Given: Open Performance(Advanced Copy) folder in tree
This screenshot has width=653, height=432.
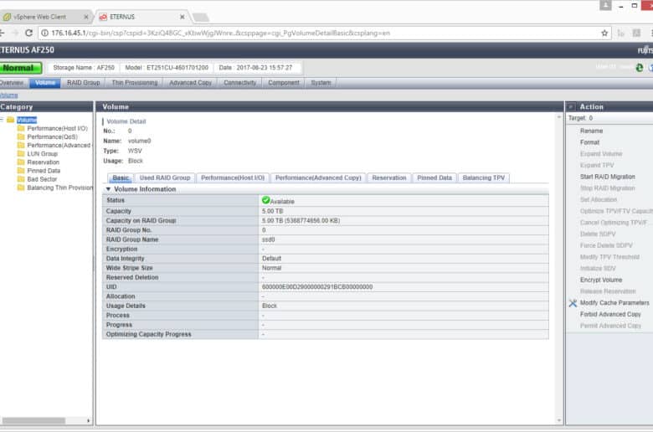Looking at the screenshot, I should coord(59,146).
